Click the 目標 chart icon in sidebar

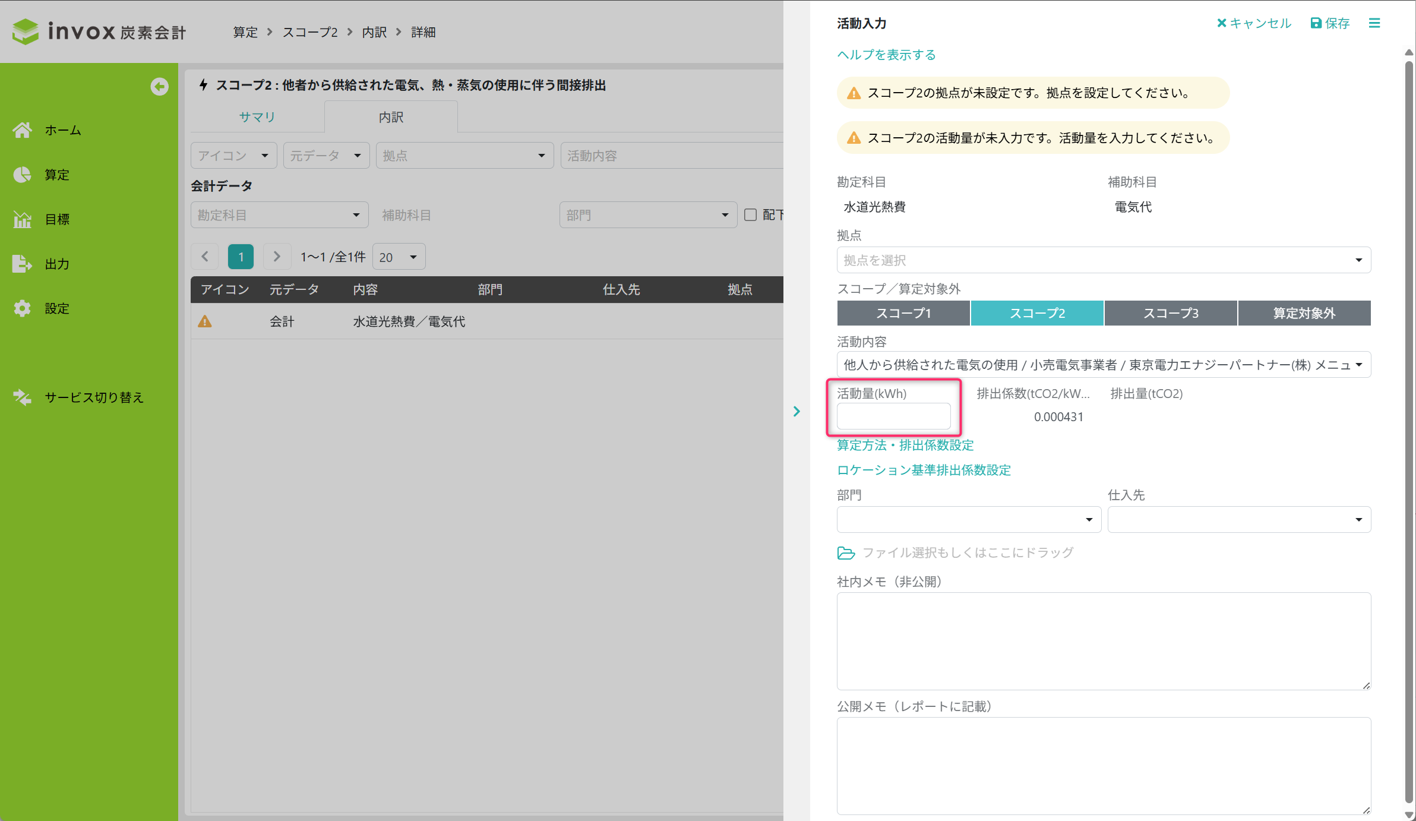tap(23, 219)
